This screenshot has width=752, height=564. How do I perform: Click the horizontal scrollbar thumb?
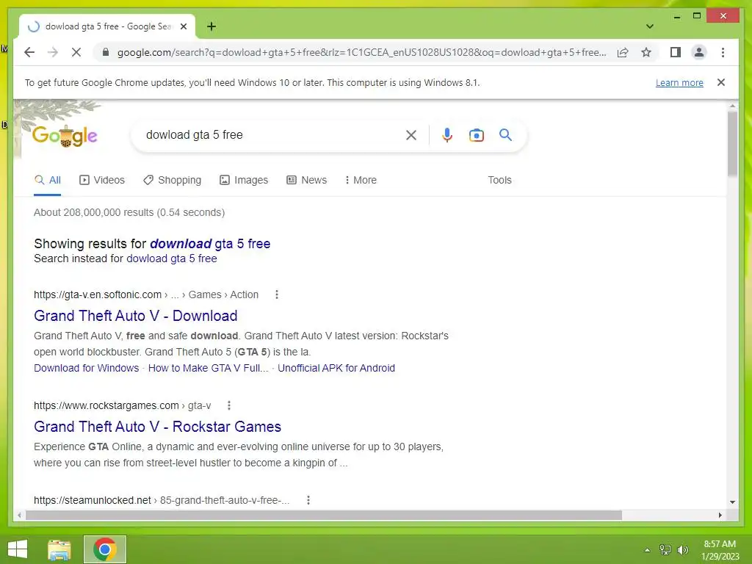tap(324, 515)
